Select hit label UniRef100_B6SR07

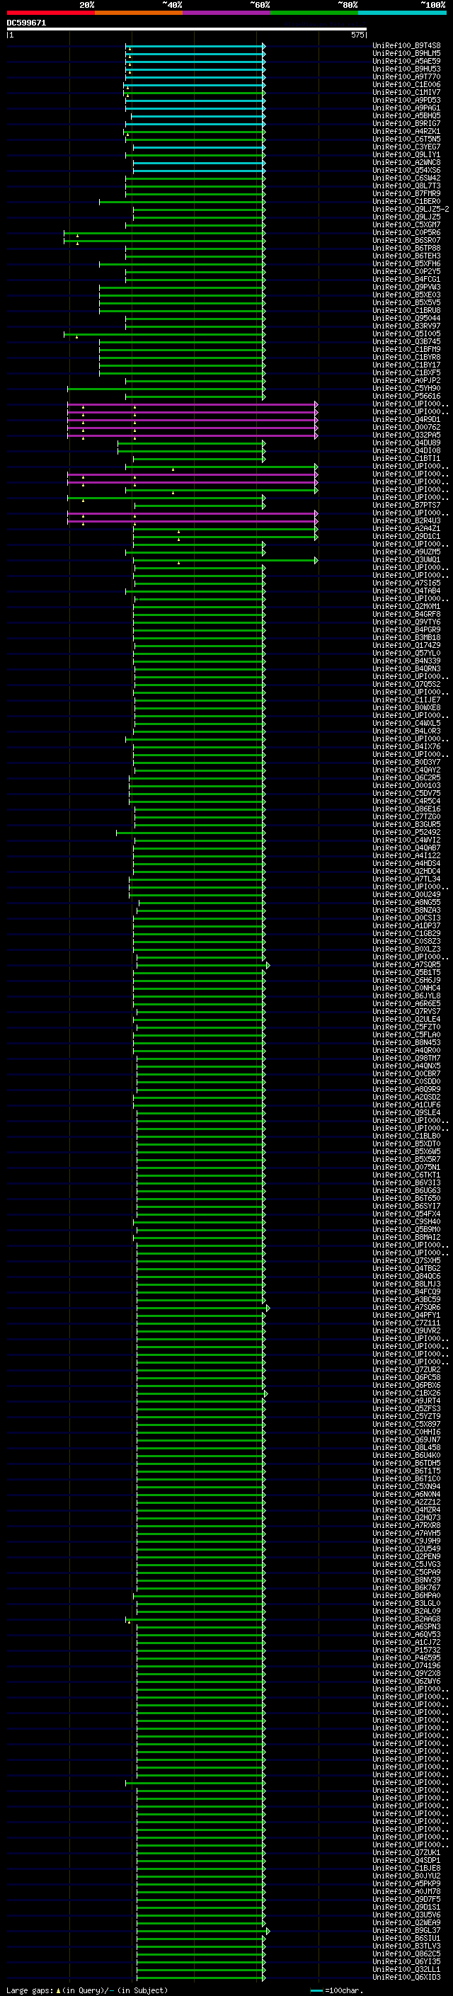(x=406, y=240)
